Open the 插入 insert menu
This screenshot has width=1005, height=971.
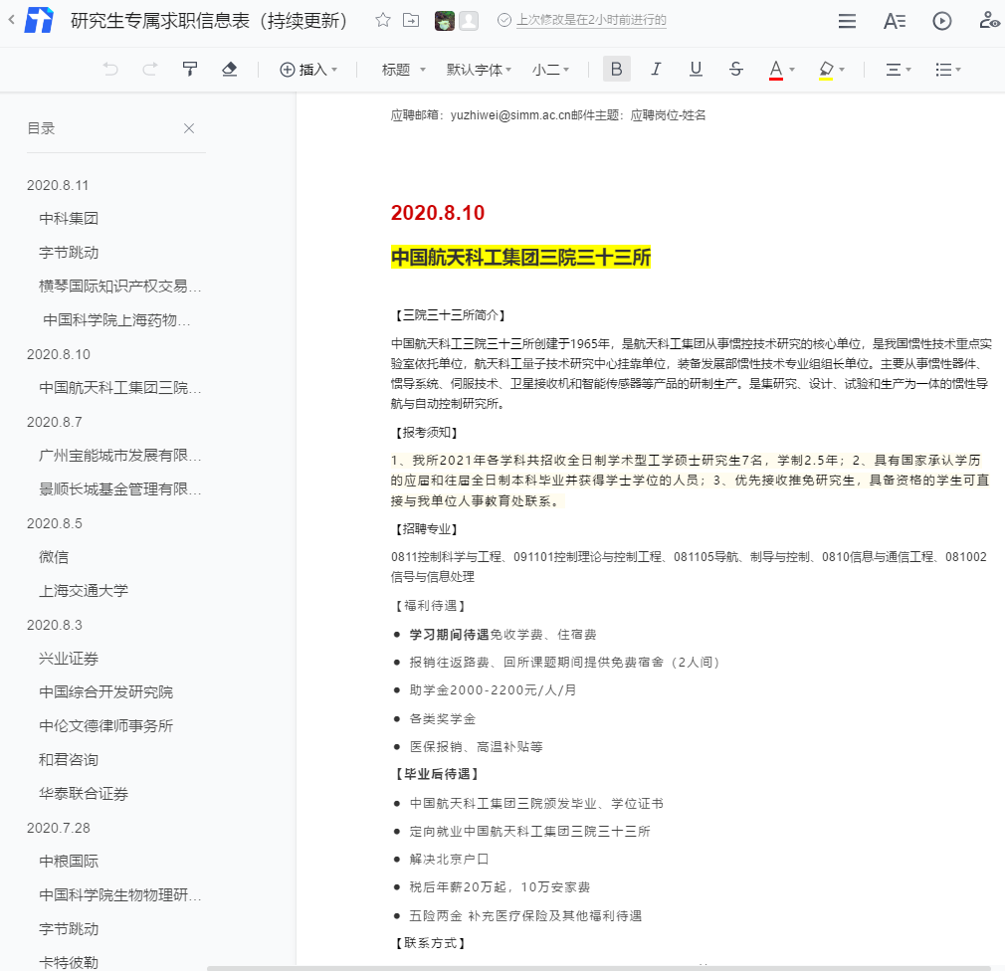pos(308,70)
